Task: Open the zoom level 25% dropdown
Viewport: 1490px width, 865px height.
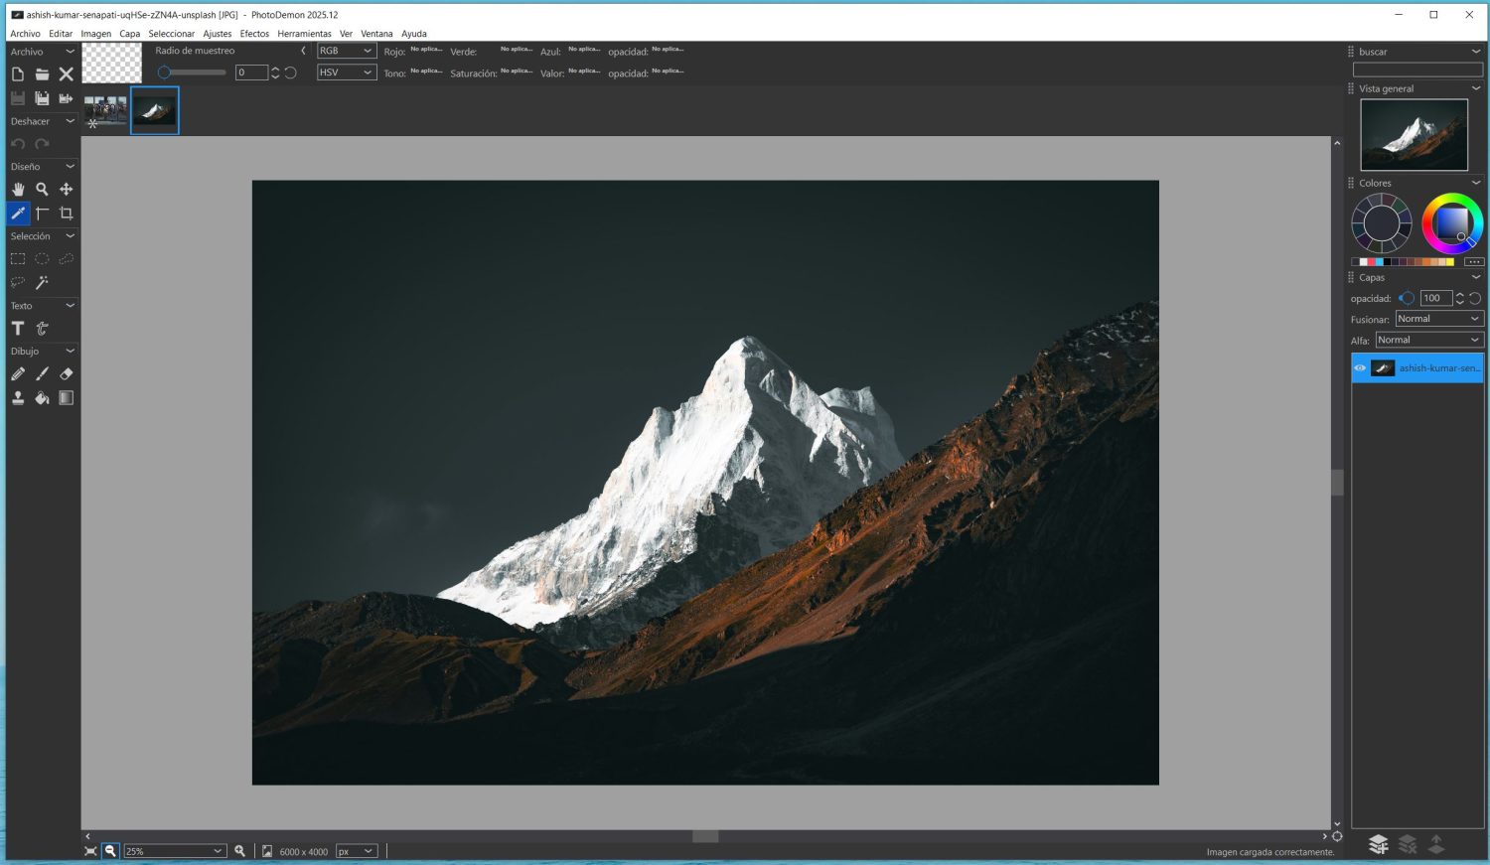Action: [x=174, y=851]
